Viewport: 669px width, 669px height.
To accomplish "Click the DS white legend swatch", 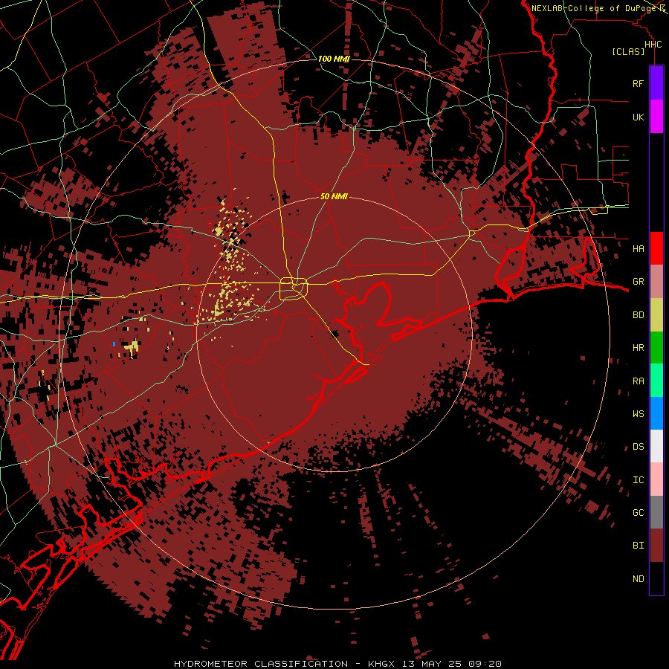I will pyautogui.click(x=656, y=446).
